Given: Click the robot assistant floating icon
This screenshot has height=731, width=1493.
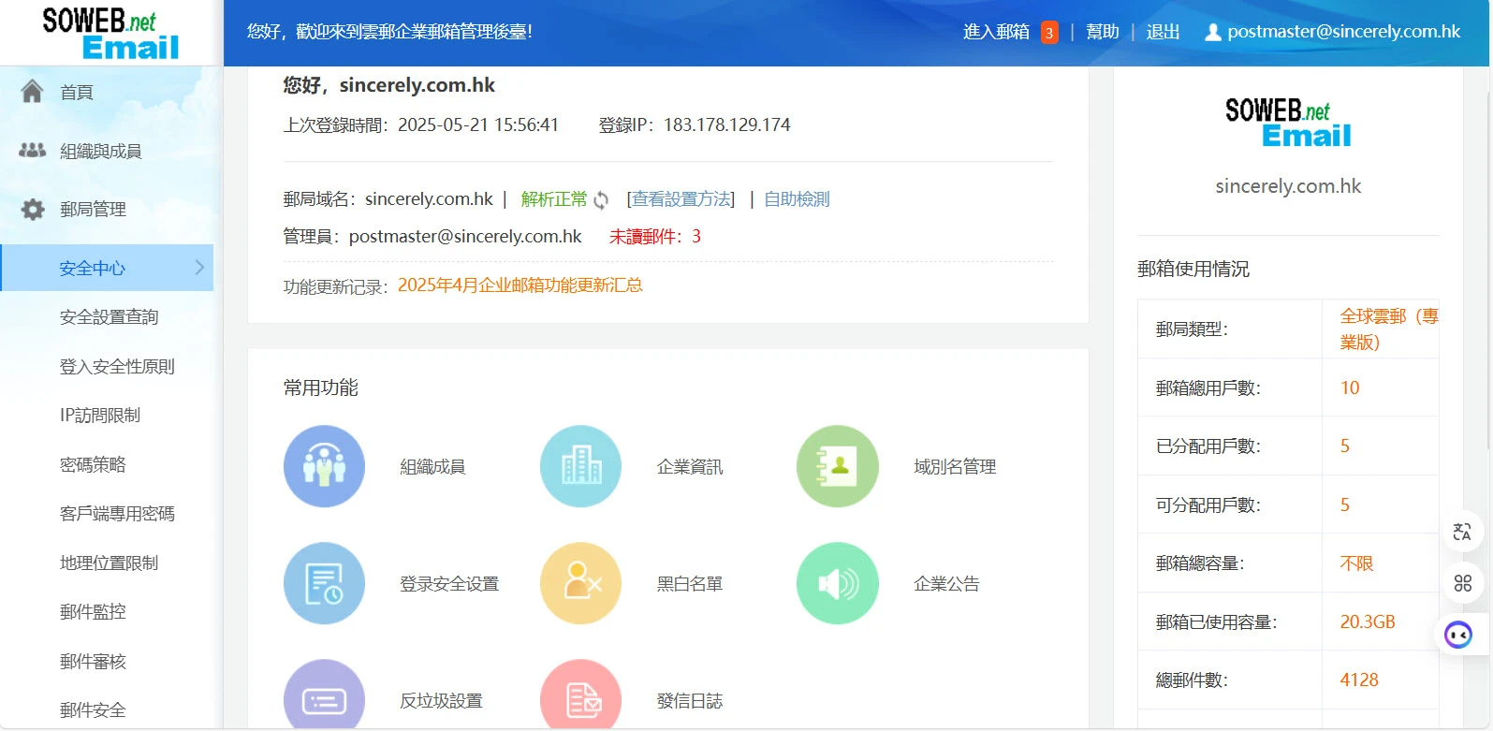Looking at the screenshot, I should click(1458, 635).
